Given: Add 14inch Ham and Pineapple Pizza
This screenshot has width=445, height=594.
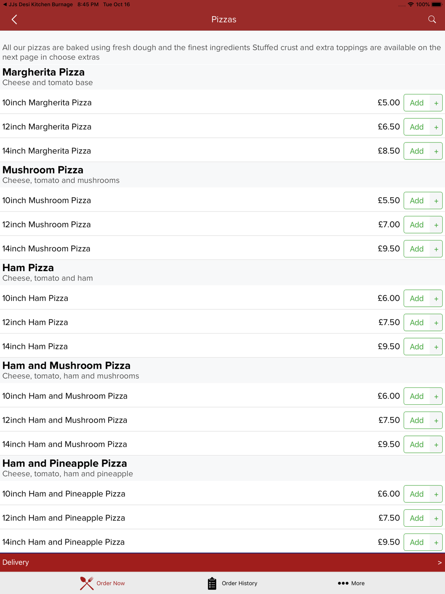Looking at the screenshot, I should point(417,542).
